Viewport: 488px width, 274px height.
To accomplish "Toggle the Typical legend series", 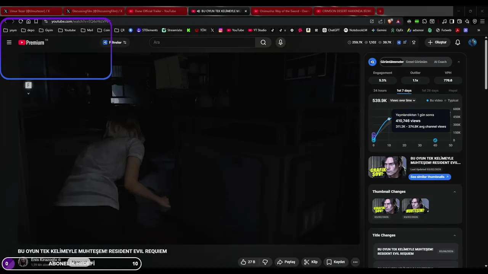I will coord(451,100).
